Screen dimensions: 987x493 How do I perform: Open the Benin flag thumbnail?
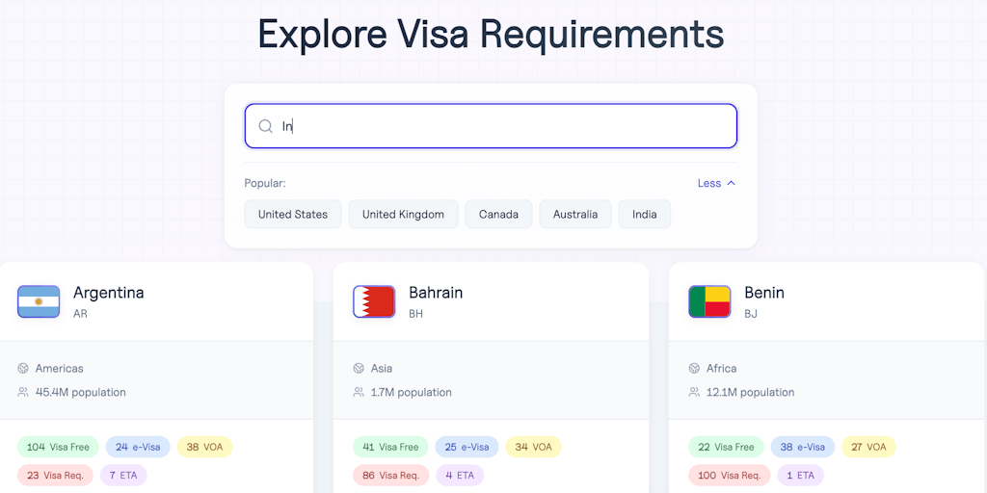click(x=709, y=301)
